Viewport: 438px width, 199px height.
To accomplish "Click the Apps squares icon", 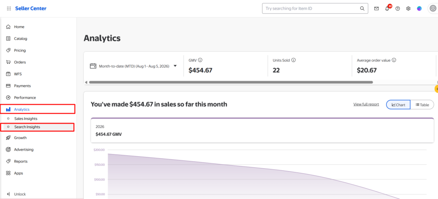I will click(x=9, y=173).
